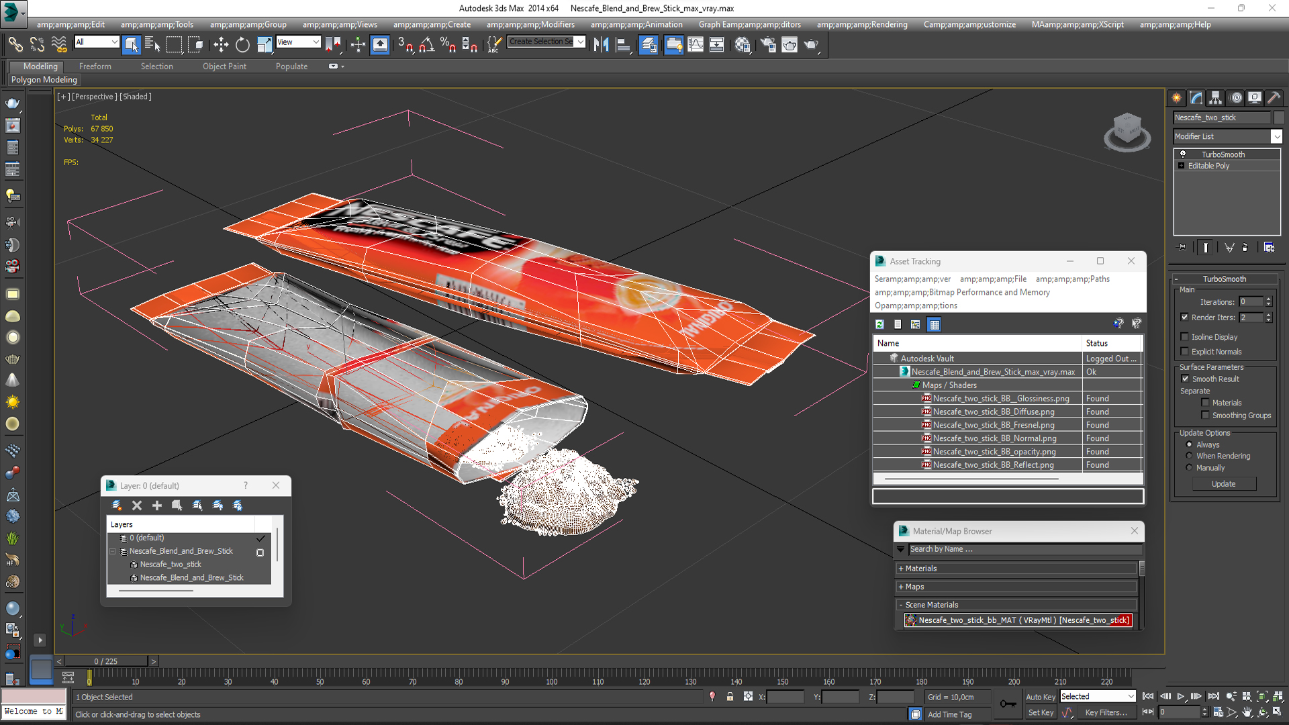Open the Selected key filter dropdown

pyautogui.click(x=1097, y=697)
